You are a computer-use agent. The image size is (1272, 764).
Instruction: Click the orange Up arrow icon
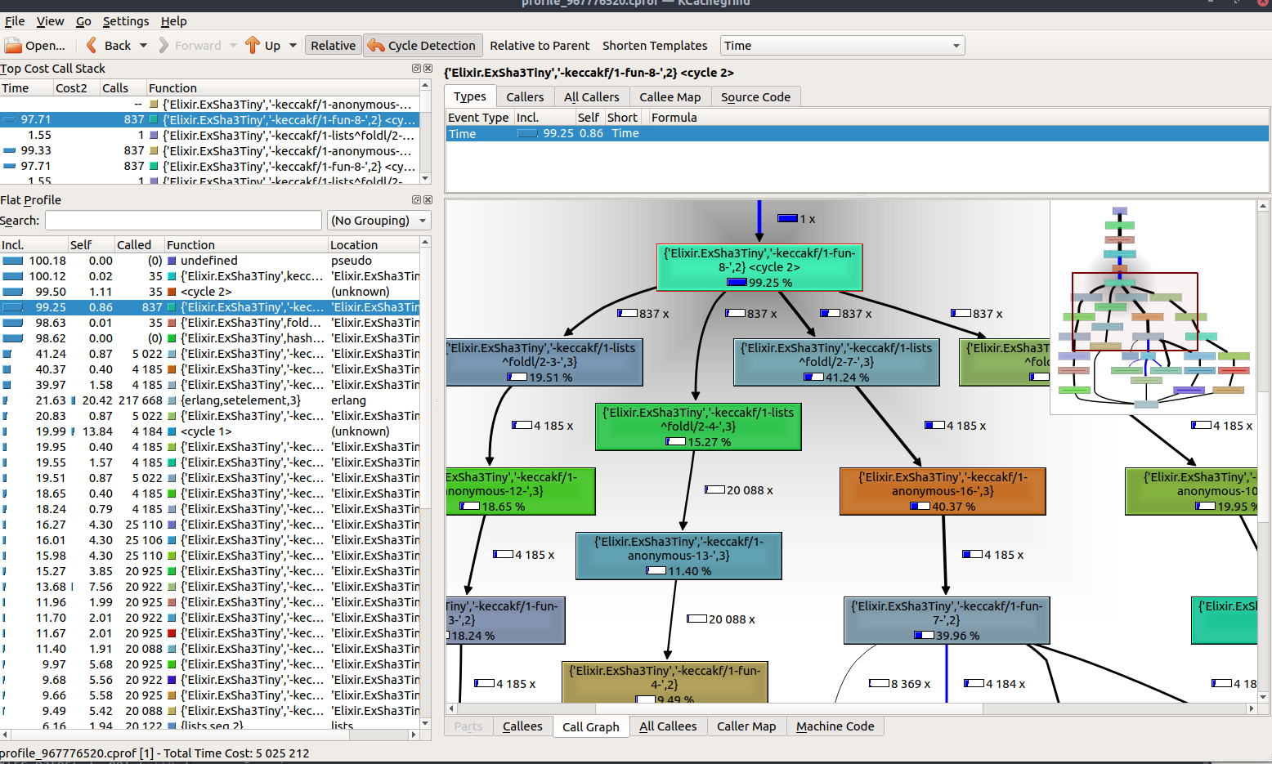tap(253, 46)
